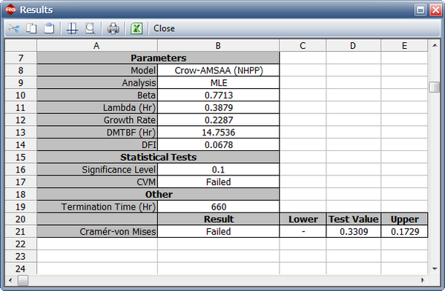The image size is (445, 291).
Task: Select row 15 header
Action: coord(21,157)
